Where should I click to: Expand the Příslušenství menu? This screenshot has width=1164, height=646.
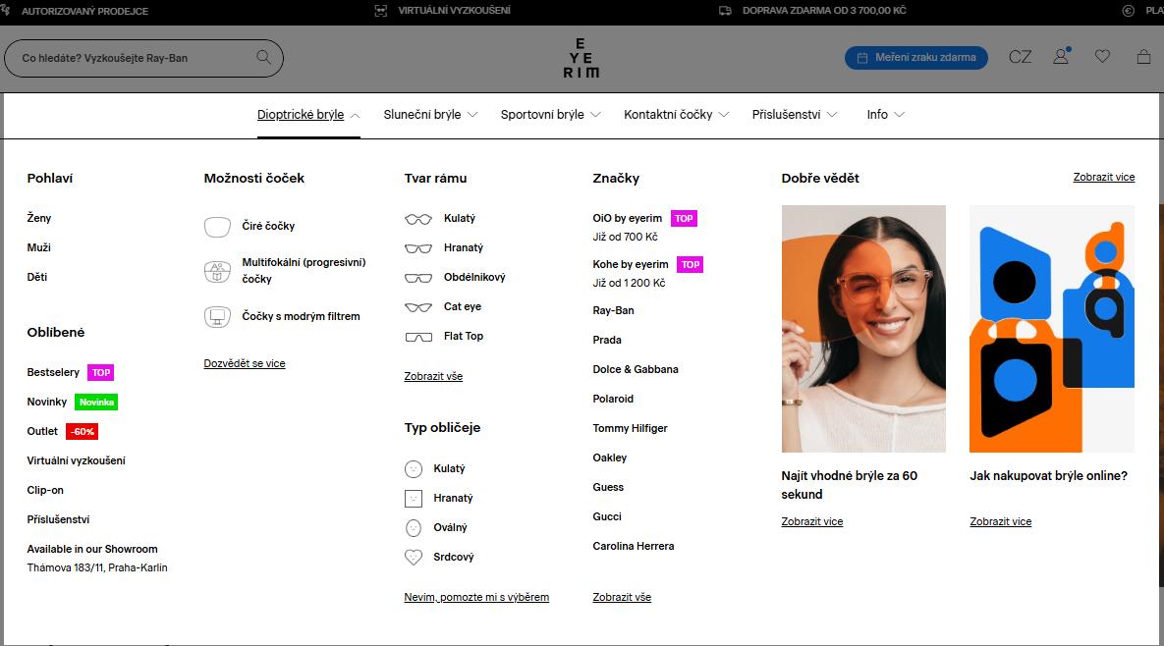point(795,115)
